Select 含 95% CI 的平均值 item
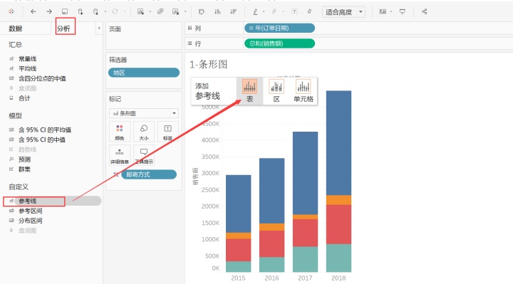 (x=45, y=130)
